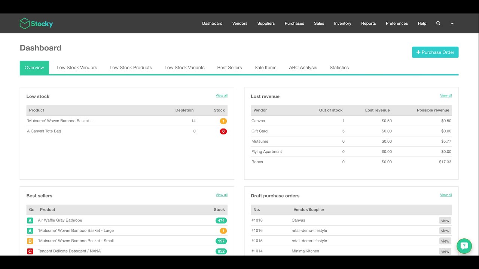Switch to Statistics tab

[x=339, y=68]
